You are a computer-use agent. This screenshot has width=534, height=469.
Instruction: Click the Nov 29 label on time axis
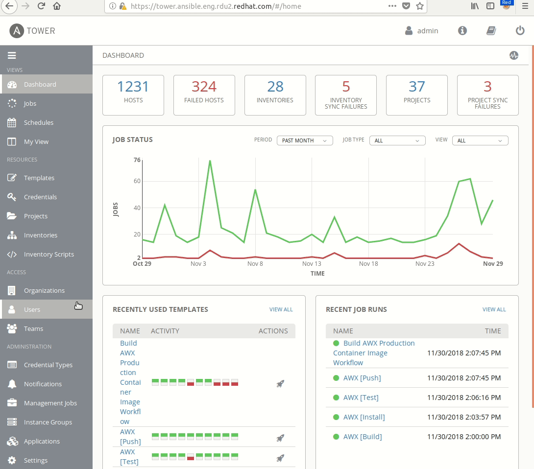coord(493,263)
